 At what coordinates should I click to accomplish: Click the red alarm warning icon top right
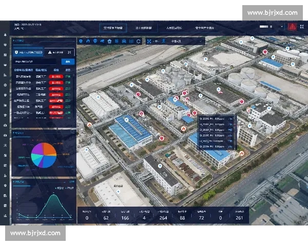pos(292,27)
